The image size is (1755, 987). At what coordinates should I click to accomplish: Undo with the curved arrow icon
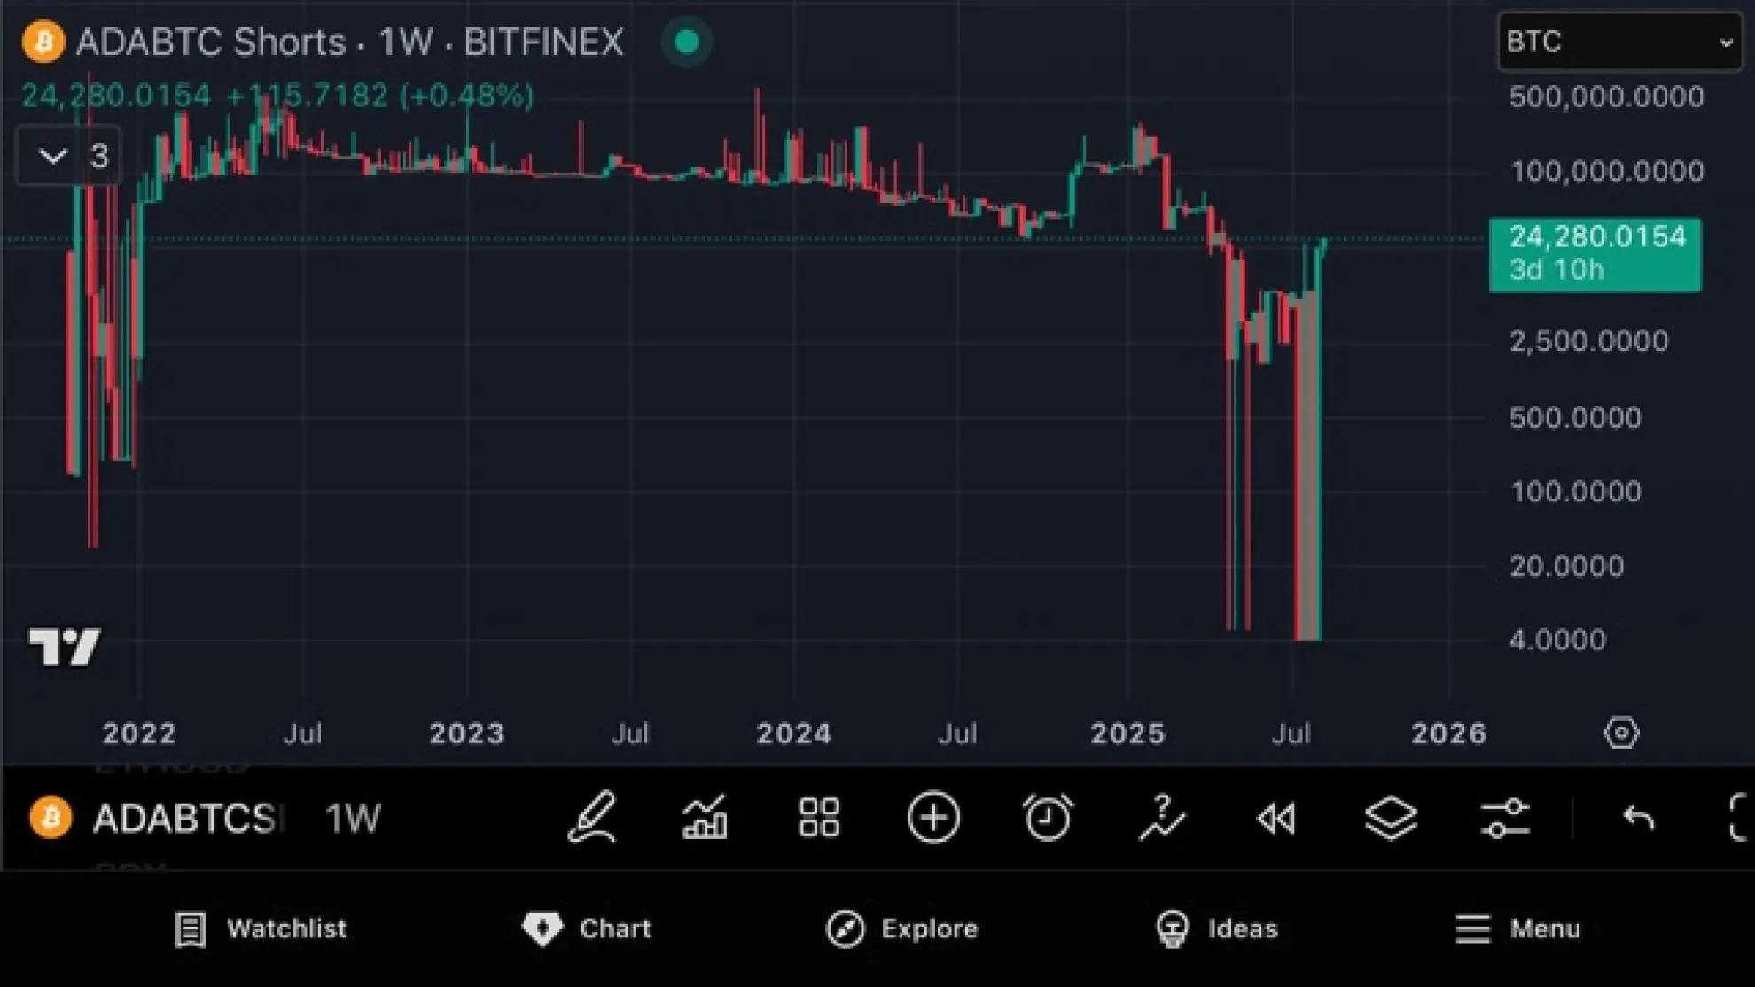pyautogui.click(x=1638, y=817)
